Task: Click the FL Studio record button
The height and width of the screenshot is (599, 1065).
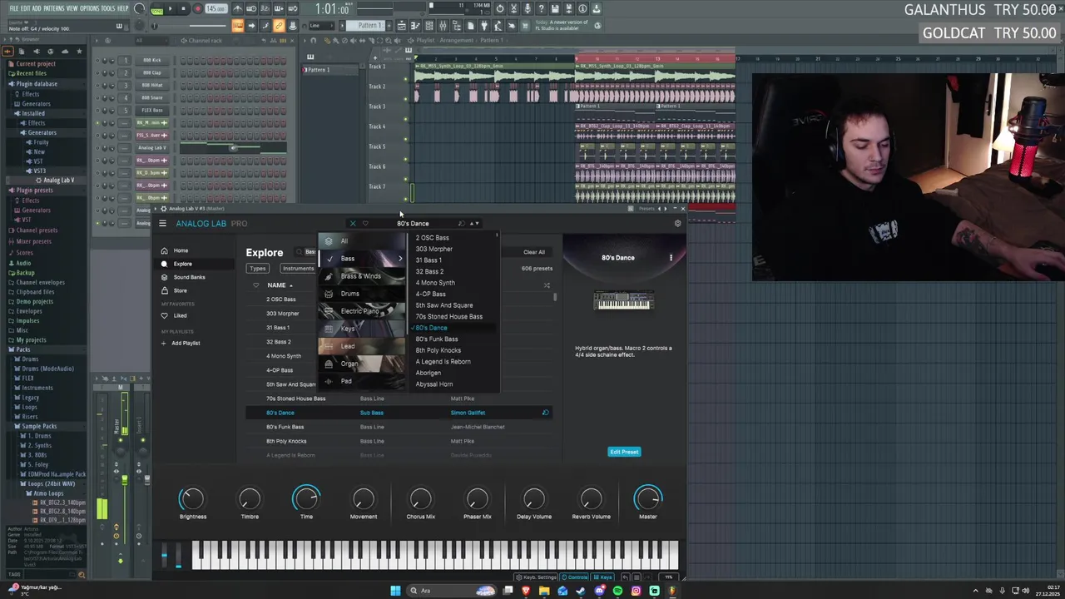Action: coord(197,9)
